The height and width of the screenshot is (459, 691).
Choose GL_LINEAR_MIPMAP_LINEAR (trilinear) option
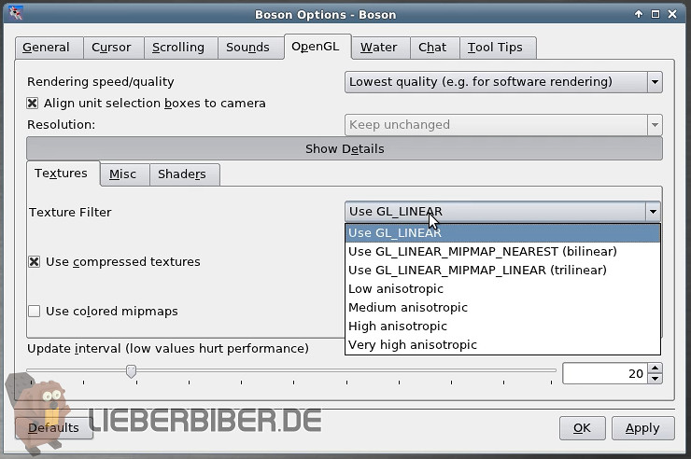[x=502, y=270]
